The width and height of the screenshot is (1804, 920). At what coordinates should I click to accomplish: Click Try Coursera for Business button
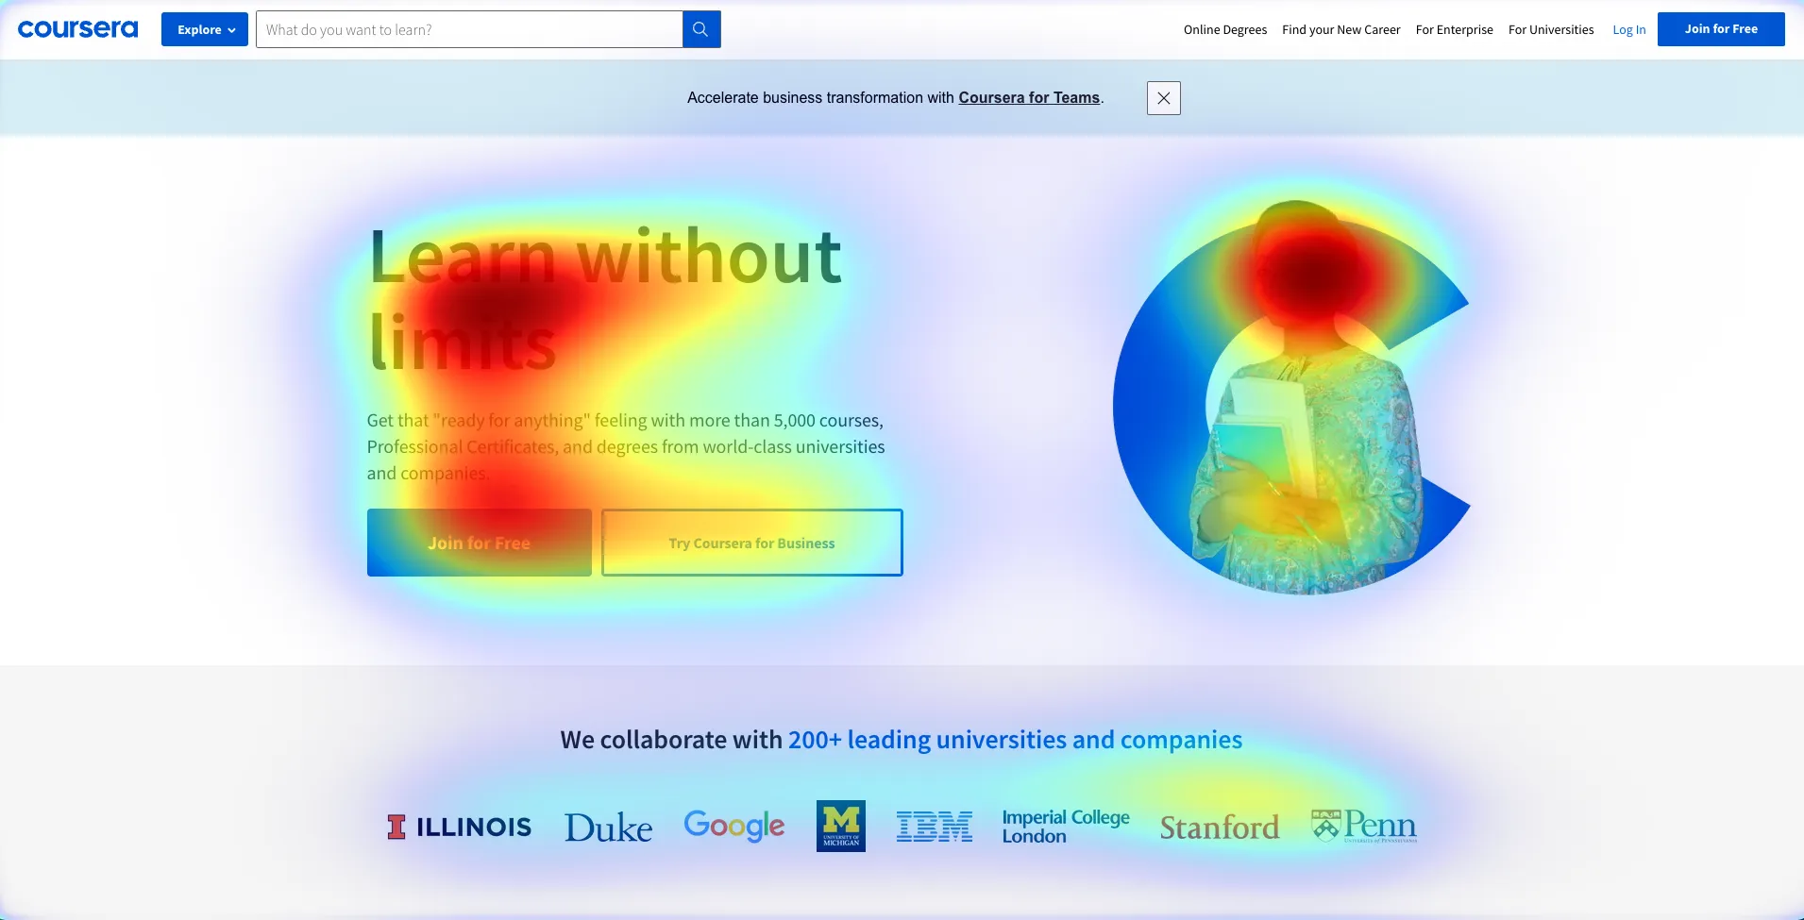751,543
